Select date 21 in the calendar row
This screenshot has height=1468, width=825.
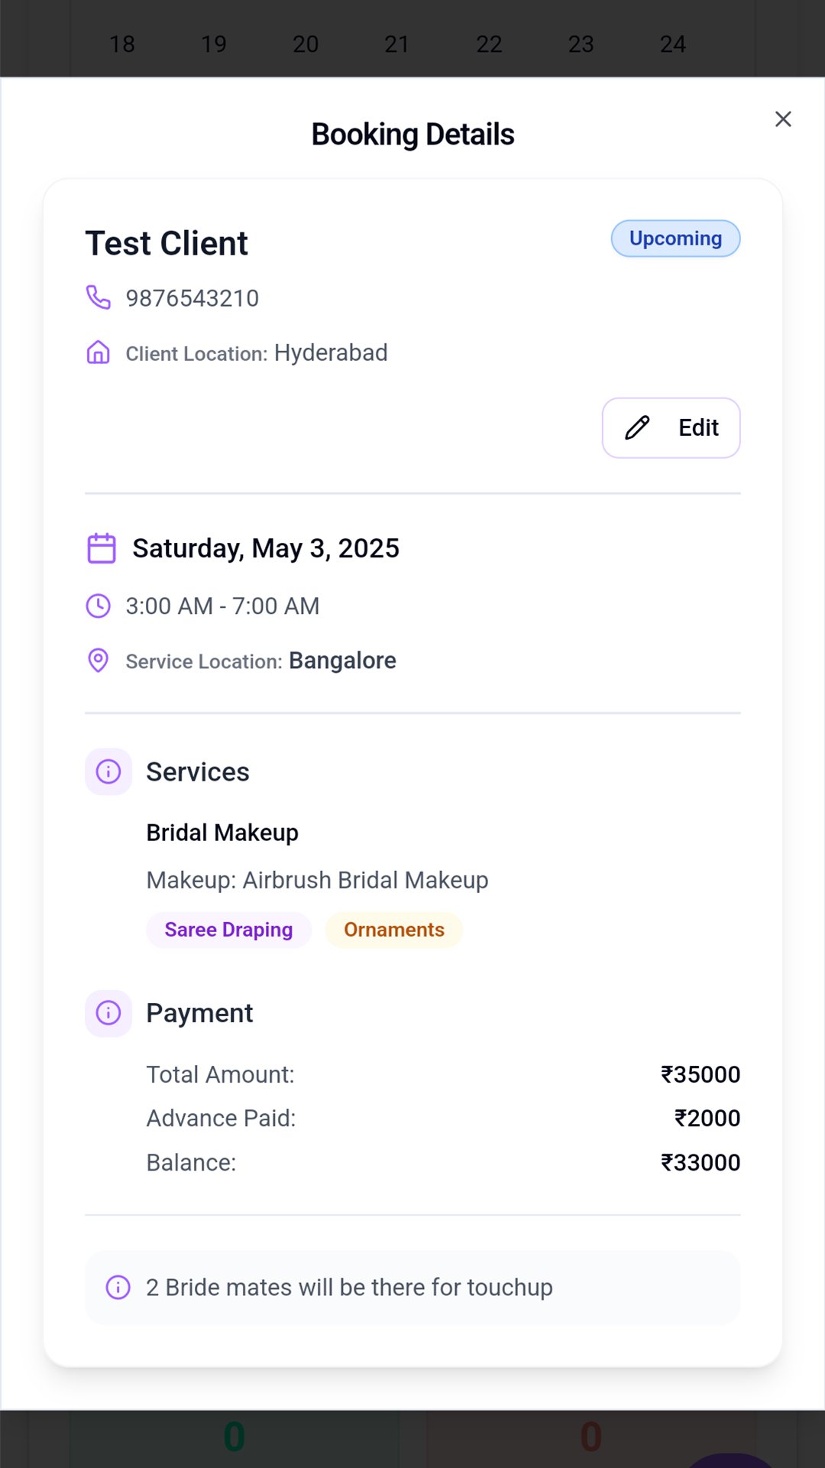click(x=397, y=44)
